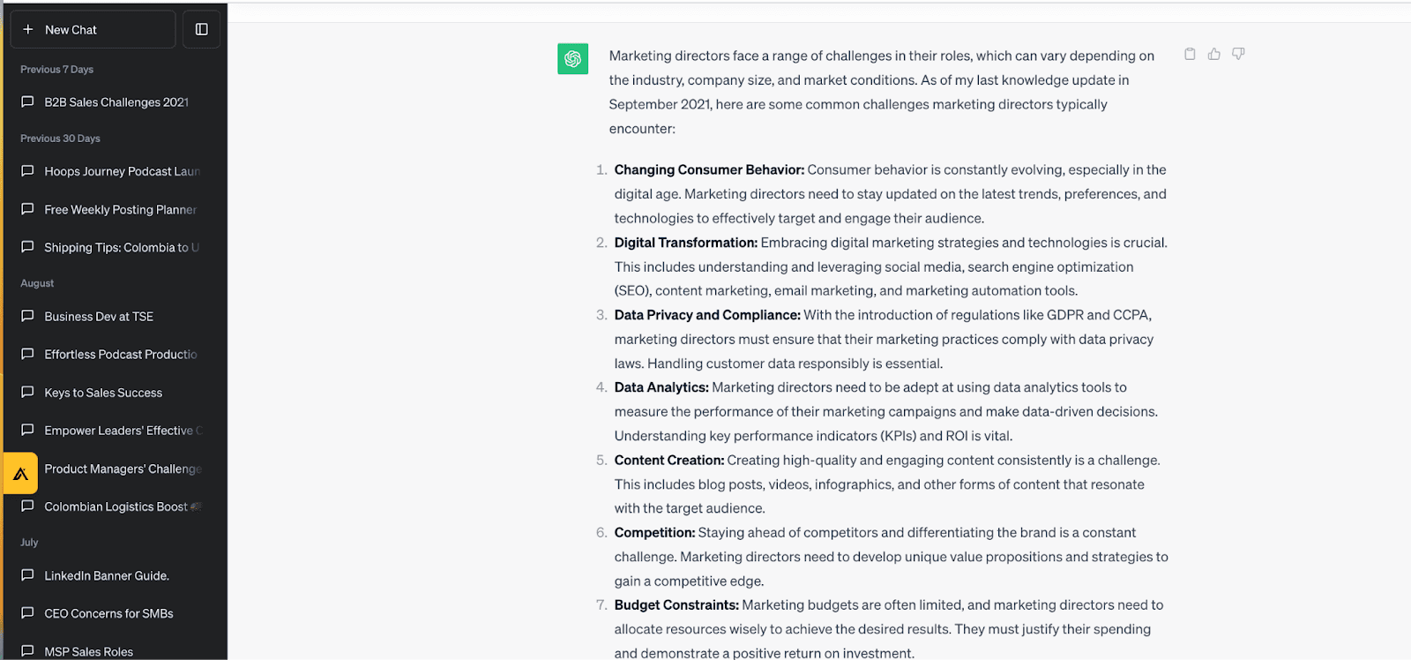
Task: Open Hoops Journey Podcast chat
Action: [x=122, y=171]
